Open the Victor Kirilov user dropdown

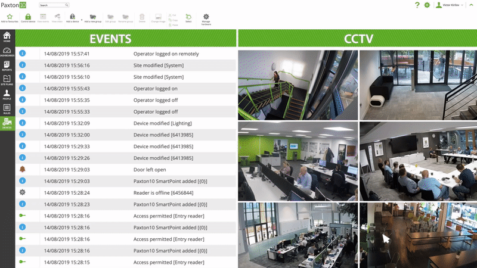450,5
